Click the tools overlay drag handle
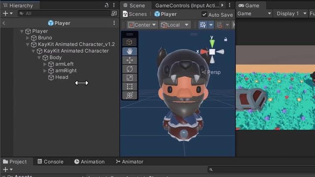Viewport: 315px width, 177px height. 129,34
